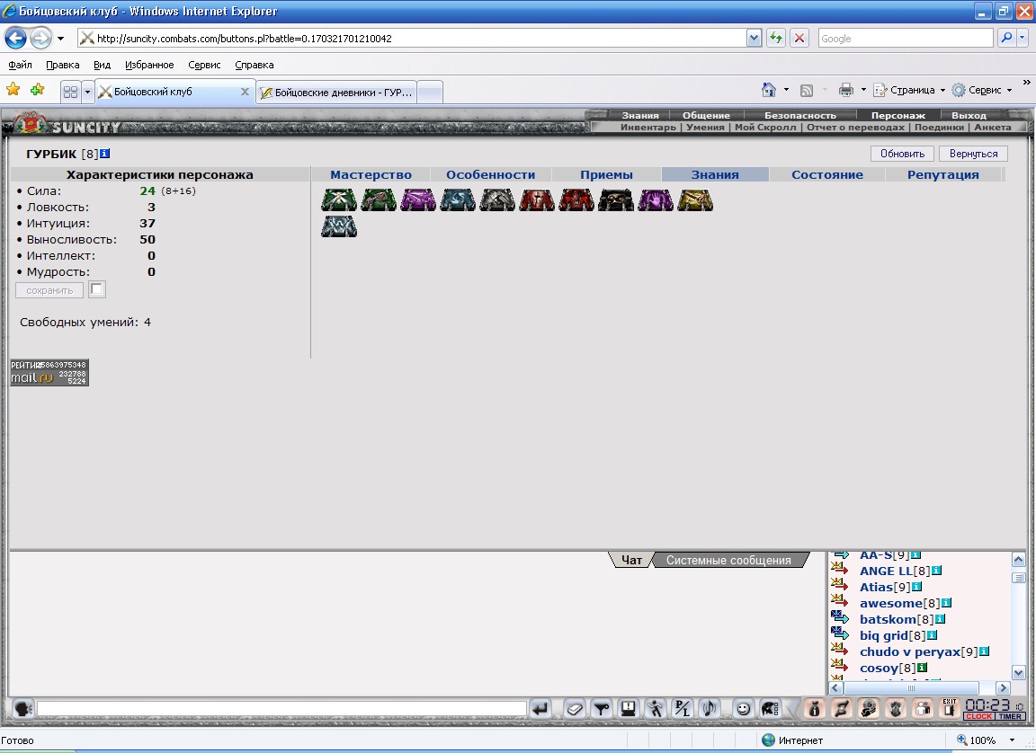Click the coin number 5 icon
This screenshot has height=753, width=1036.
click(869, 709)
